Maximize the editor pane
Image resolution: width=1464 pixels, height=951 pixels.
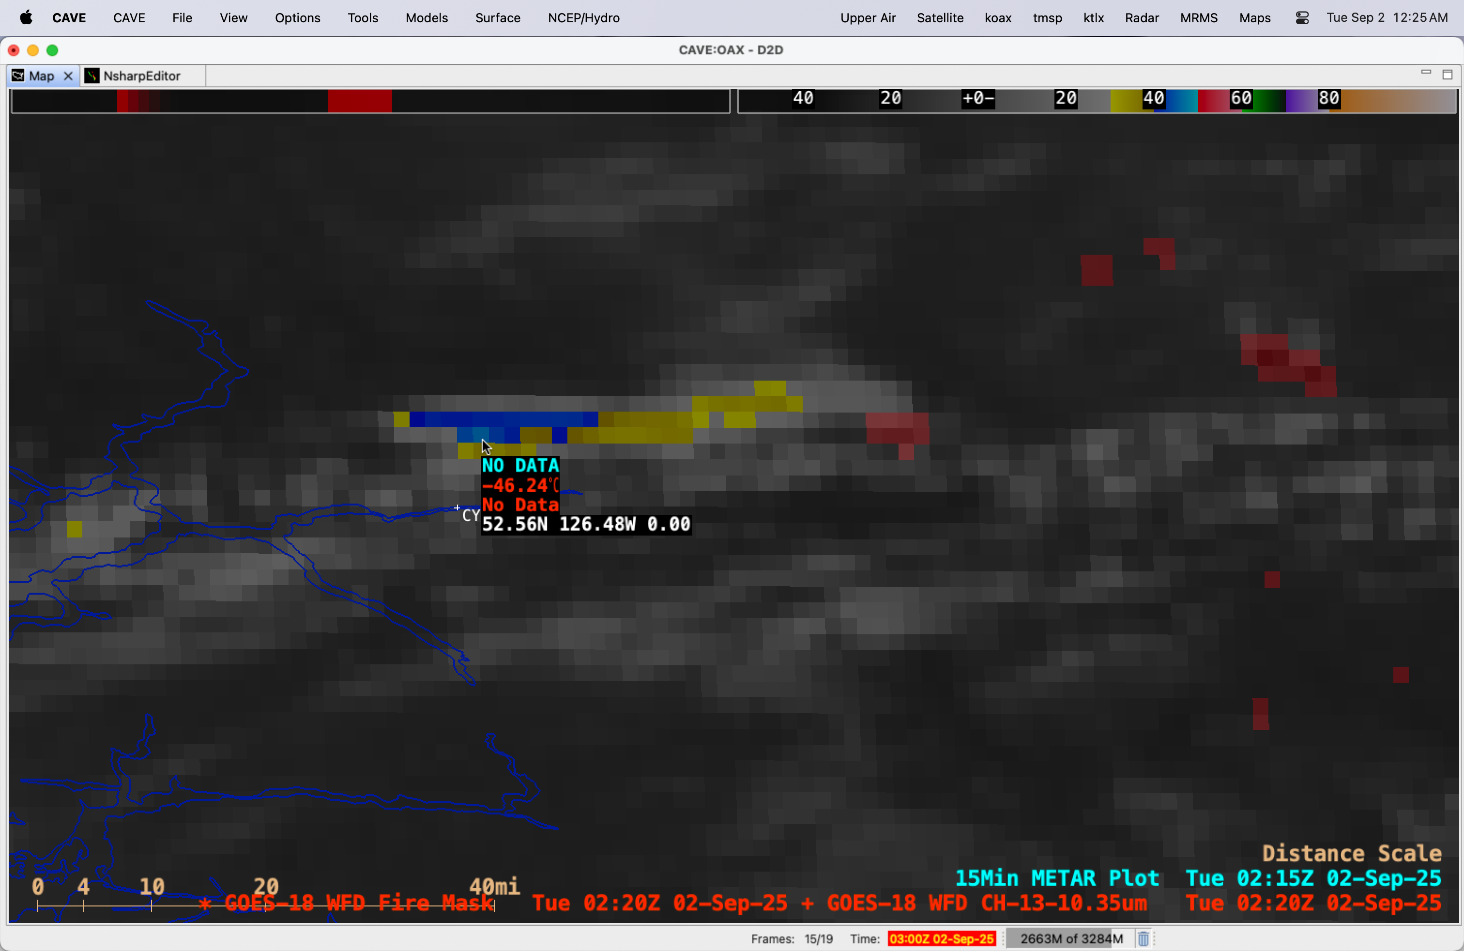[1447, 75]
